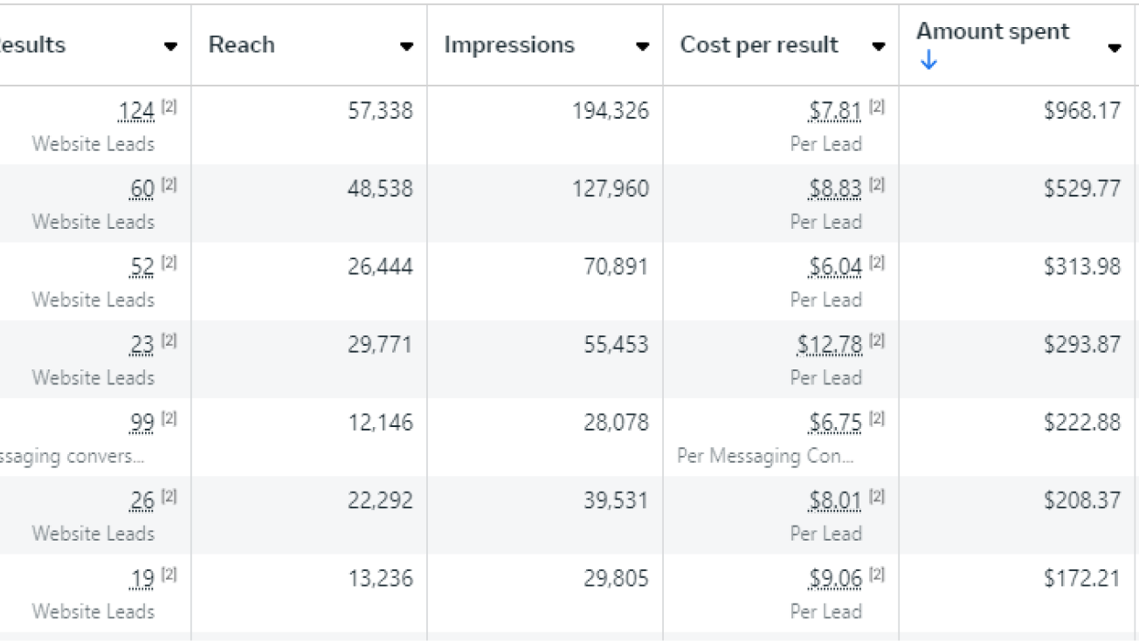Viewport: 1139px width, 641px height.
Task: Click the blue sort-descending arrow icon
Action: coord(928,62)
